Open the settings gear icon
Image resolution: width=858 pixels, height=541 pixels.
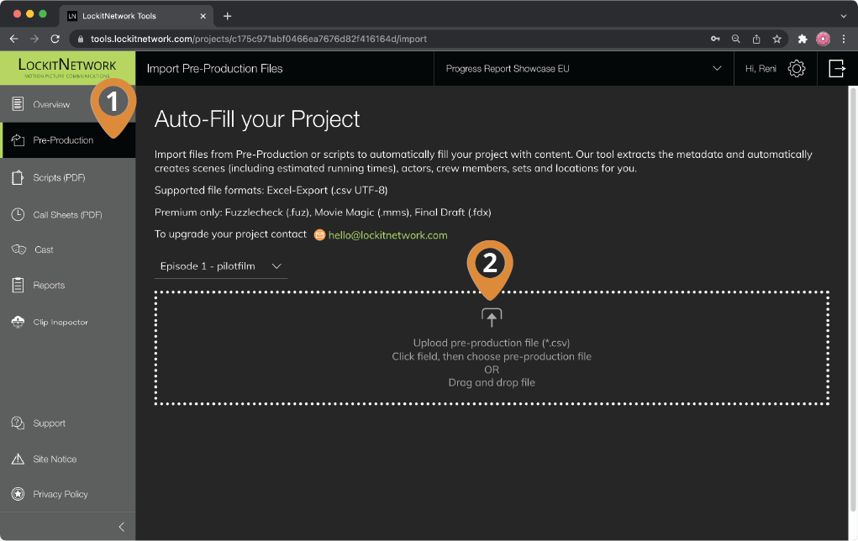coord(796,68)
